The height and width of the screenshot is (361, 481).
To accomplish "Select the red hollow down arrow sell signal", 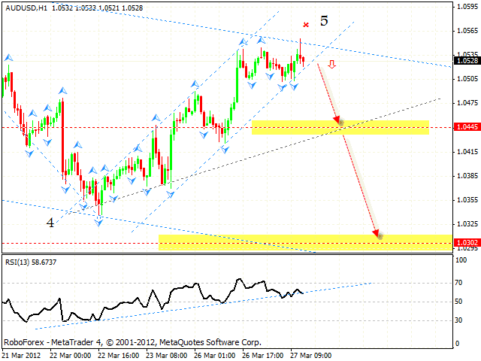I will [331, 64].
